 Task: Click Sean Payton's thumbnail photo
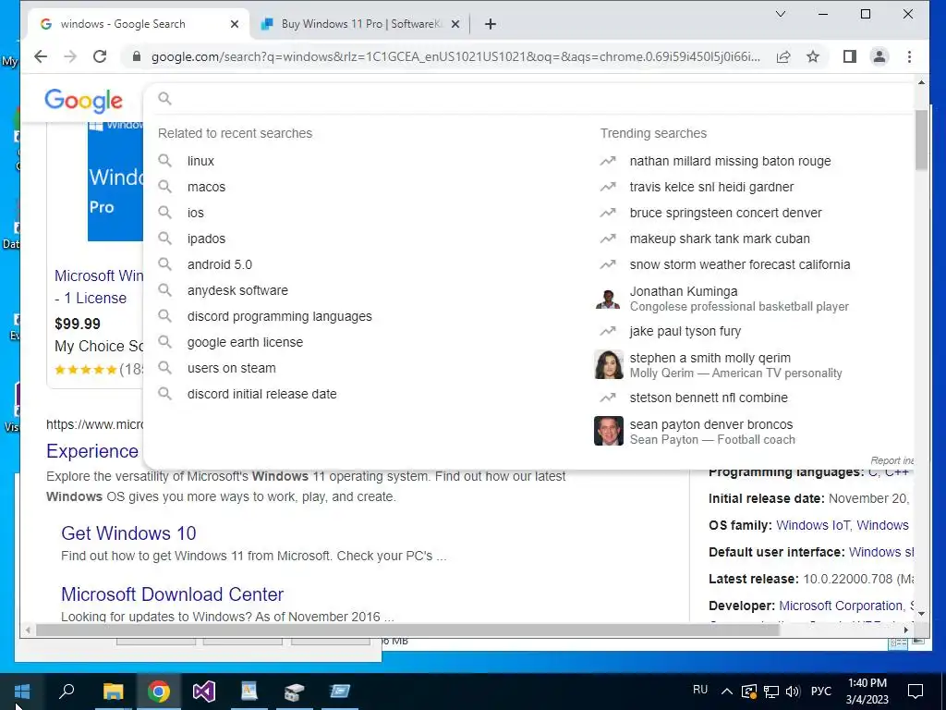coord(608,431)
